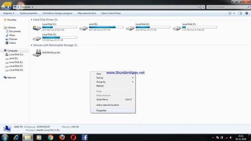The height and width of the screenshot is (141, 251).
Task: Choose Sort by in context menu
Action: coord(113,78)
